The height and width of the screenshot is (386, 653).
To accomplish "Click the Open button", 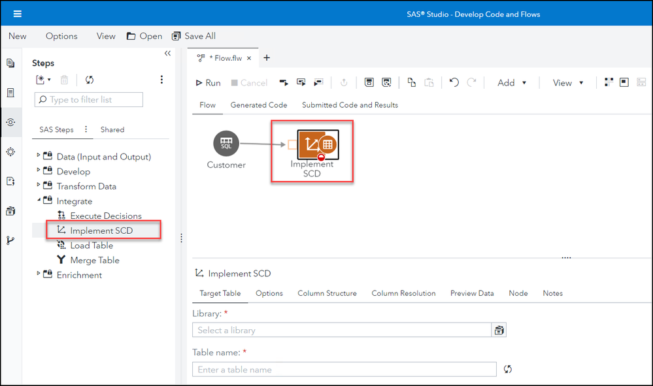I will click(x=144, y=36).
